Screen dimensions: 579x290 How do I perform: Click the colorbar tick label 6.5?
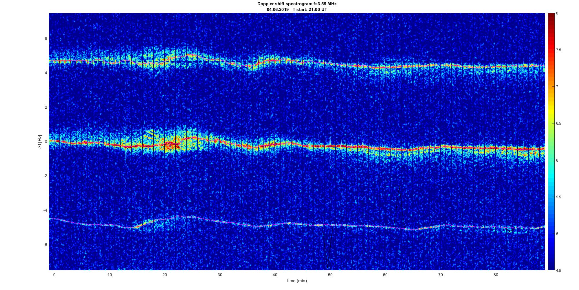(x=558, y=123)
